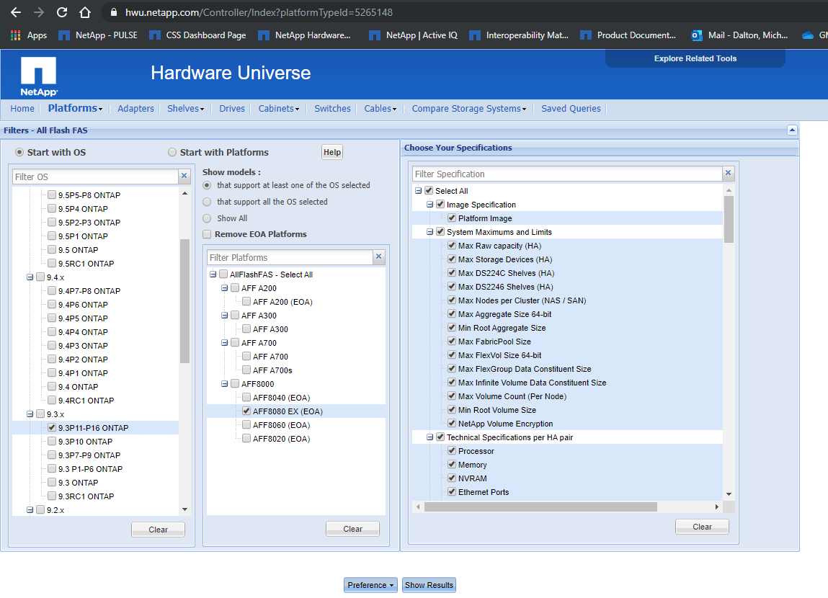828x598 pixels.
Task: Open the Adapters menu item
Action: click(x=135, y=109)
